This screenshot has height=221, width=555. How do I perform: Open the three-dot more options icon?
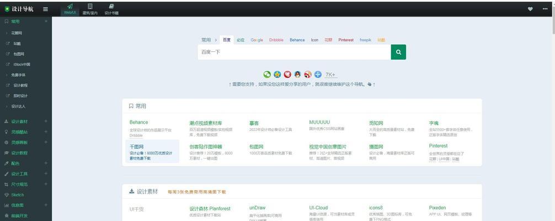pyautogui.click(x=545, y=9)
